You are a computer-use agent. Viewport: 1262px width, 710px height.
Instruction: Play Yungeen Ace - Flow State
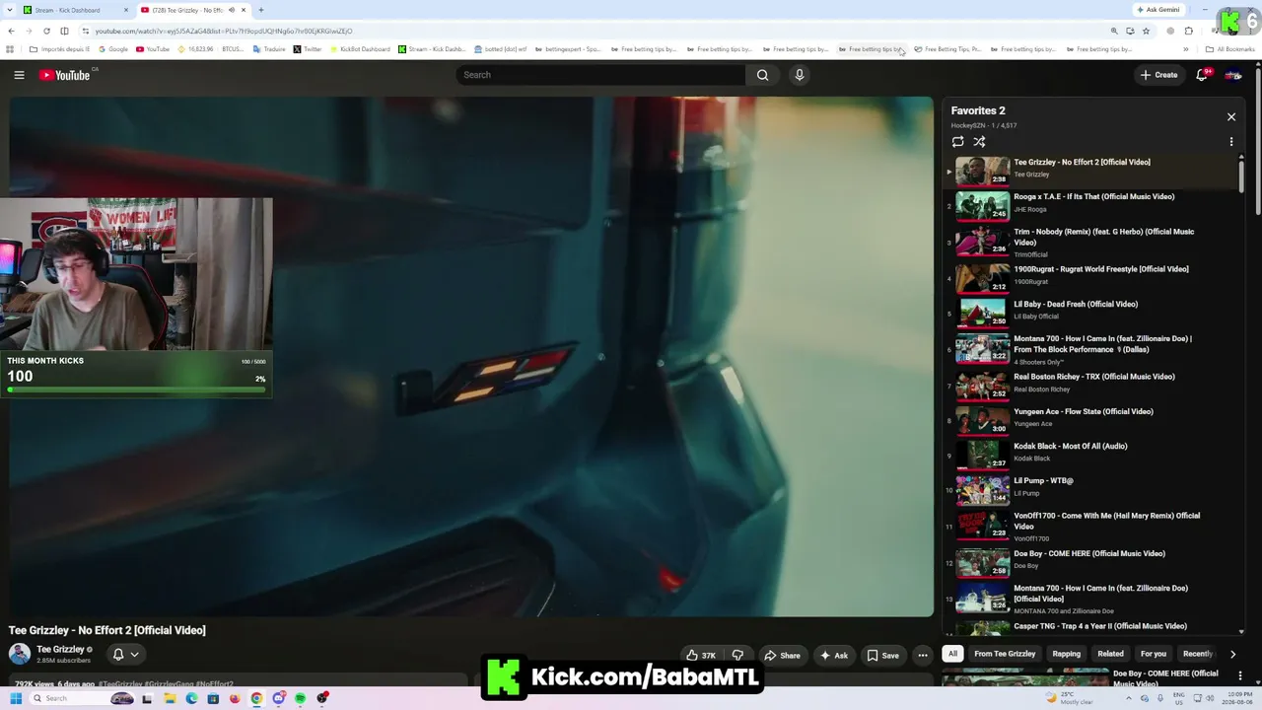click(1089, 419)
